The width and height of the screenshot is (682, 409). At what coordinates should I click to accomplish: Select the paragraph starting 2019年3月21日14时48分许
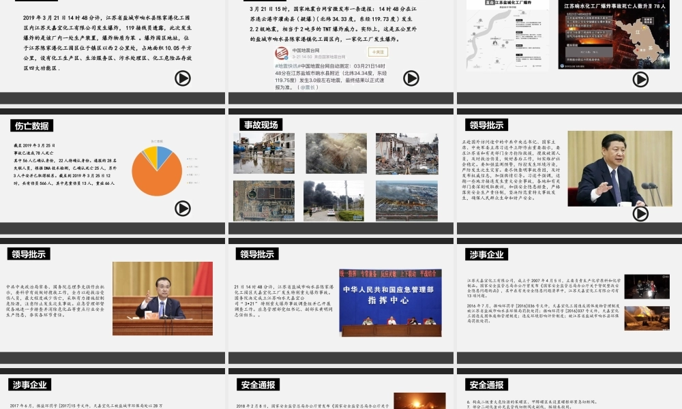pos(108,43)
